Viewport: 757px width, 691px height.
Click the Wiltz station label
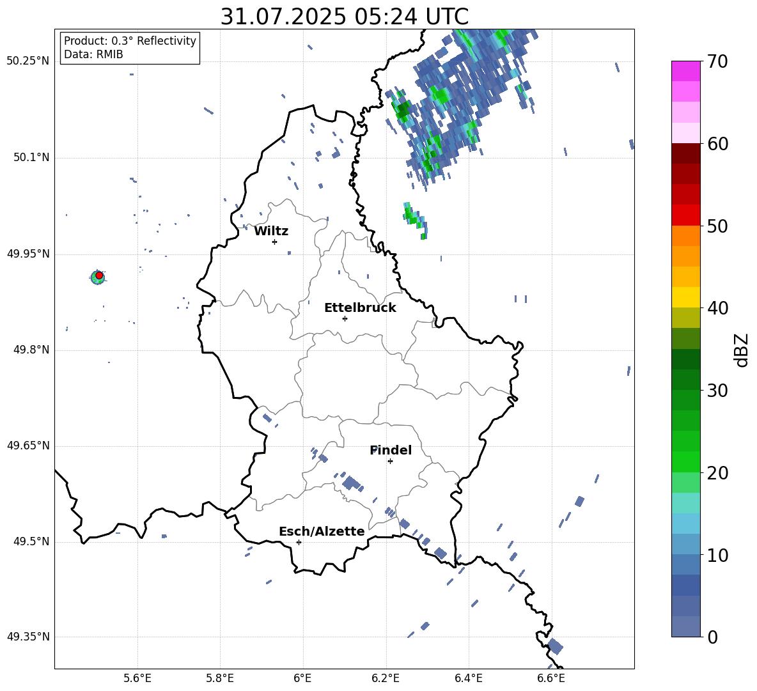pos(271,231)
